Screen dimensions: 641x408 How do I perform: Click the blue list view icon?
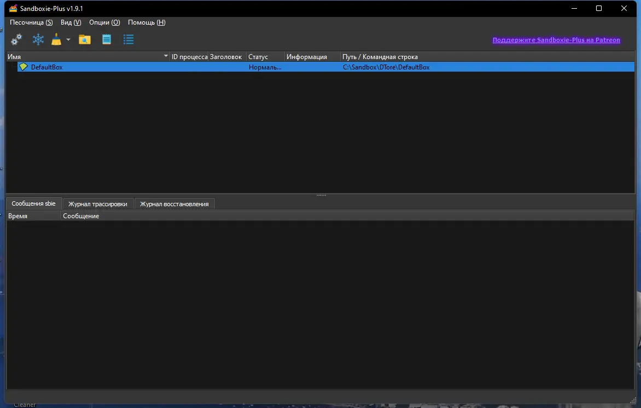click(x=129, y=40)
